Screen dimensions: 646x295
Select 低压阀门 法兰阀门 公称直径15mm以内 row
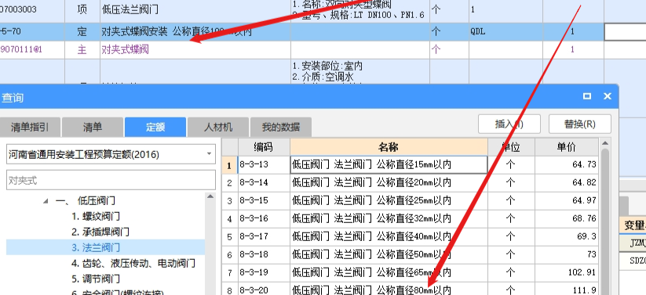(389, 165)
